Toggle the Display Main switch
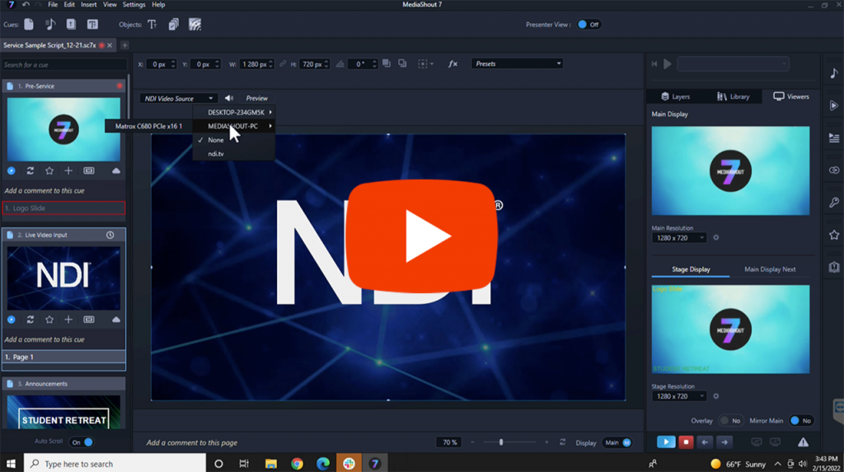The height and width of the screenshot is (472, 844). (x=617, y=442)
